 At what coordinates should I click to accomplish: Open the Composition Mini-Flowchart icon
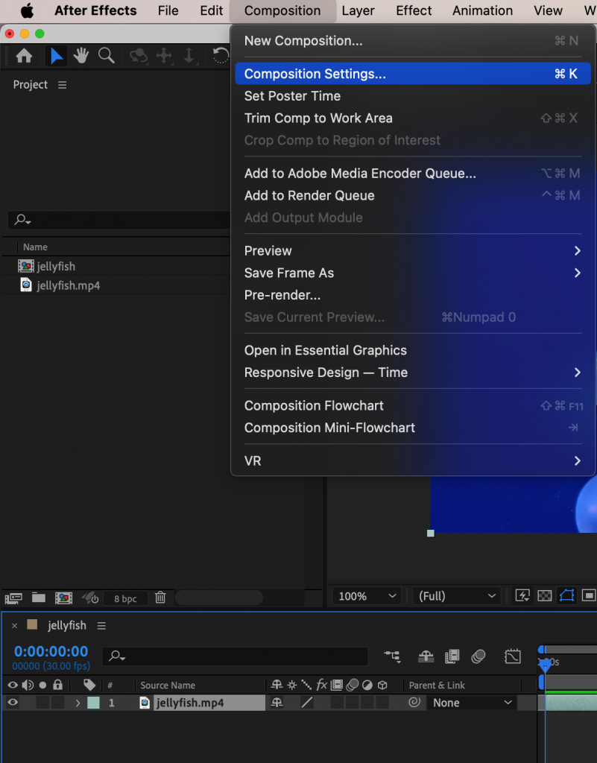click(x=392, y=656)
